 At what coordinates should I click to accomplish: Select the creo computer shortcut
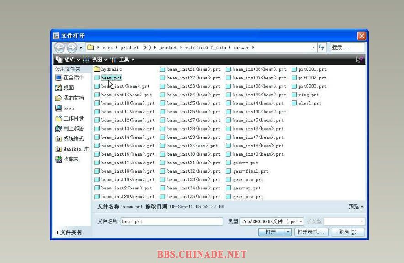tap(64, 108)
